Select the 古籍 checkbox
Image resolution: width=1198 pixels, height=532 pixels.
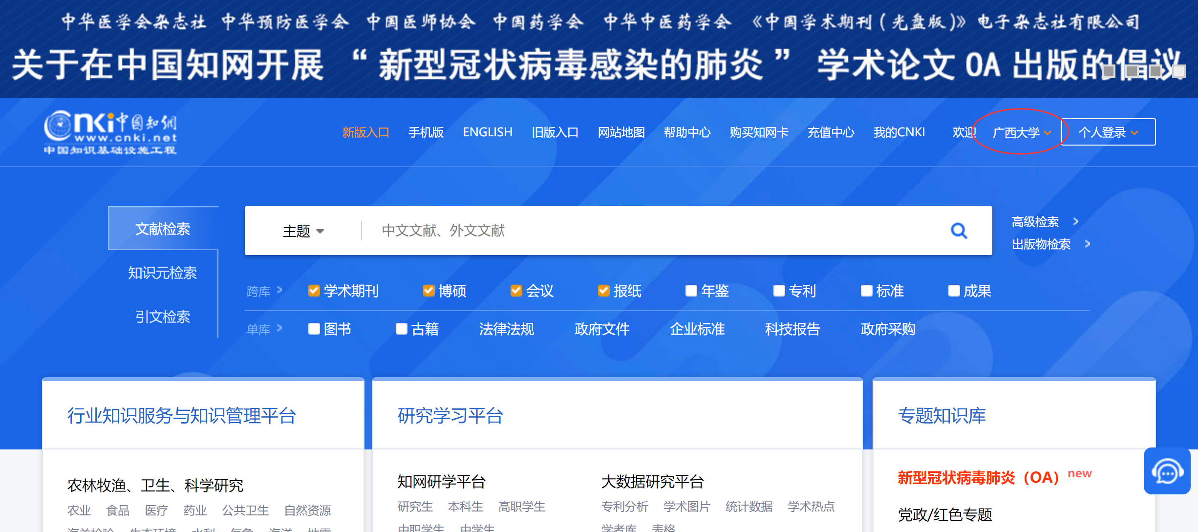[x=401, y=329]
